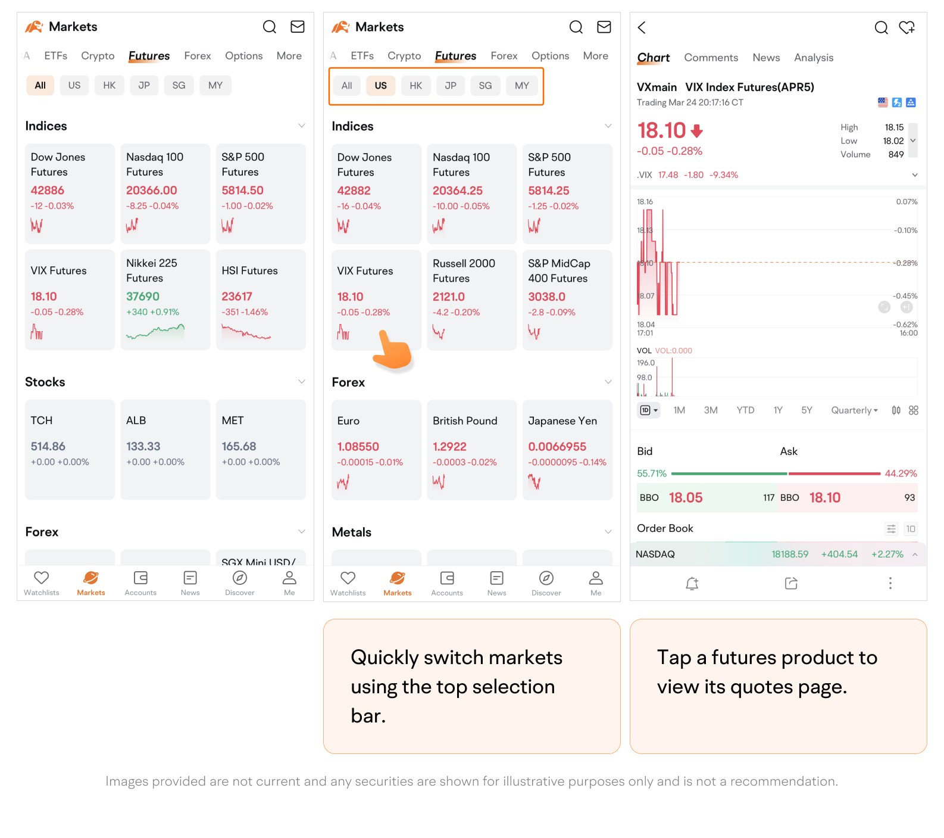Image resolution: width=944 pixels, height=838 pixels.
Task: Switch to the Comments tab
Action: pos(711,58)
